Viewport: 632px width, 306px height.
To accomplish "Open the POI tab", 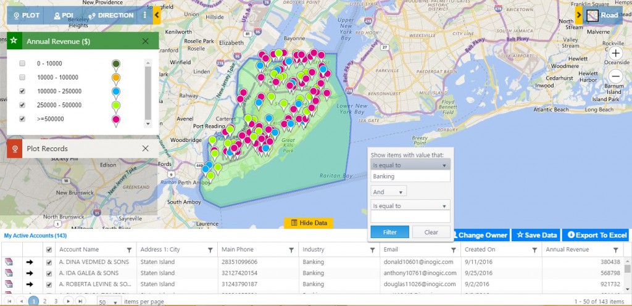I will 64,15.
